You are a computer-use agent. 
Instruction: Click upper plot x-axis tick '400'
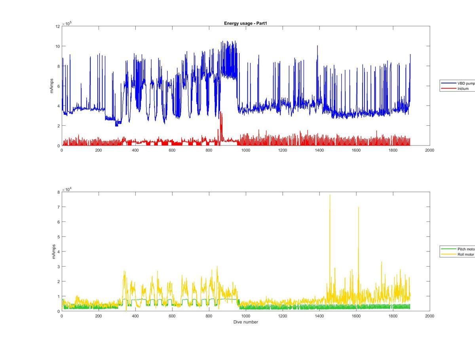point(135,150)
